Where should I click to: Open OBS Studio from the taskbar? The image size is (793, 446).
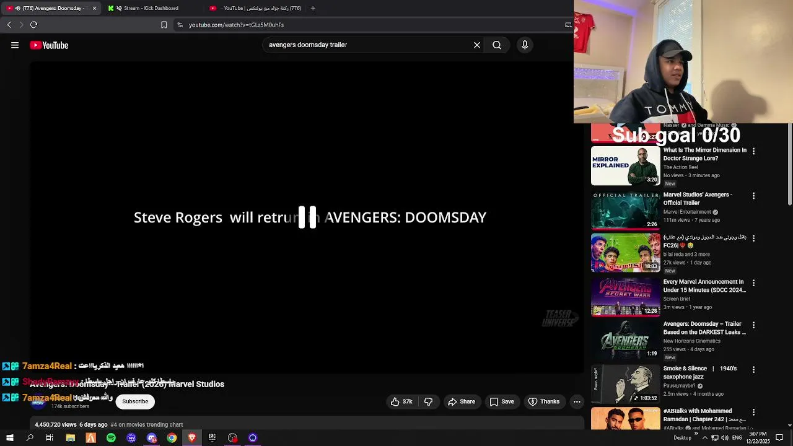tap(232, 438)
